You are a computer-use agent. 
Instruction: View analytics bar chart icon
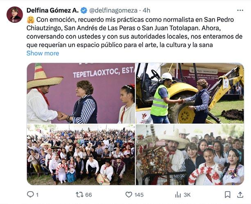click(x=178, y=195)
